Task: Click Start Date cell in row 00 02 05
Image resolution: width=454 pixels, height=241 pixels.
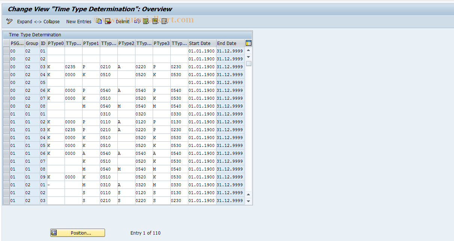Action: tap(202, 82)
